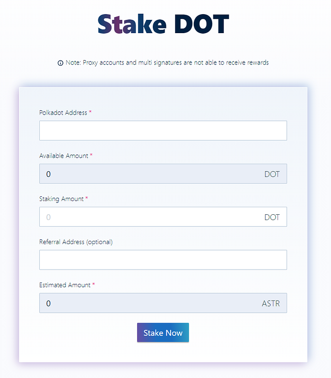
Task: Click the Stake DOT page heading
Action: tap(164, 24)
